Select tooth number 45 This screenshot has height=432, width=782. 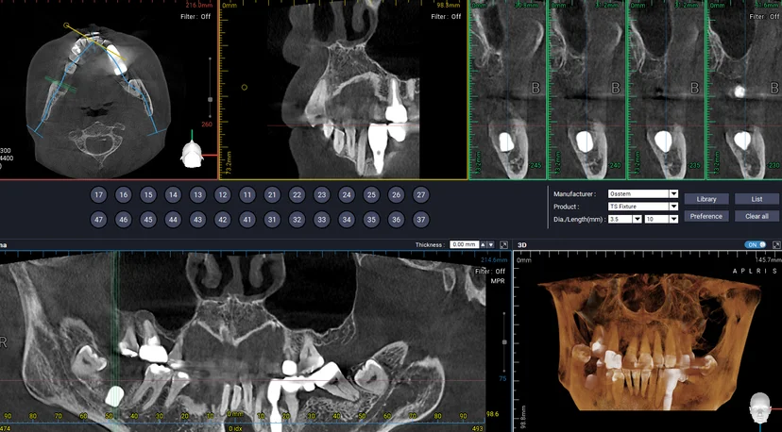(x=148, y=220)
